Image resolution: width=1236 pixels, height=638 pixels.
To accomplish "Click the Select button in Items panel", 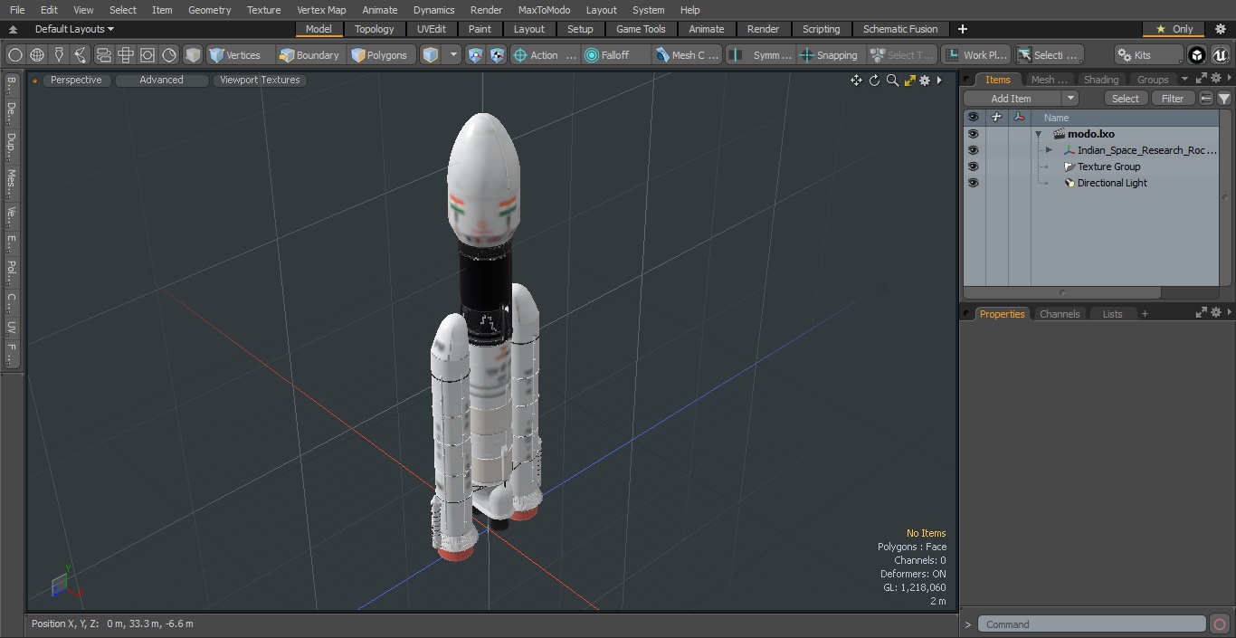I will [x=1126, y=99].
